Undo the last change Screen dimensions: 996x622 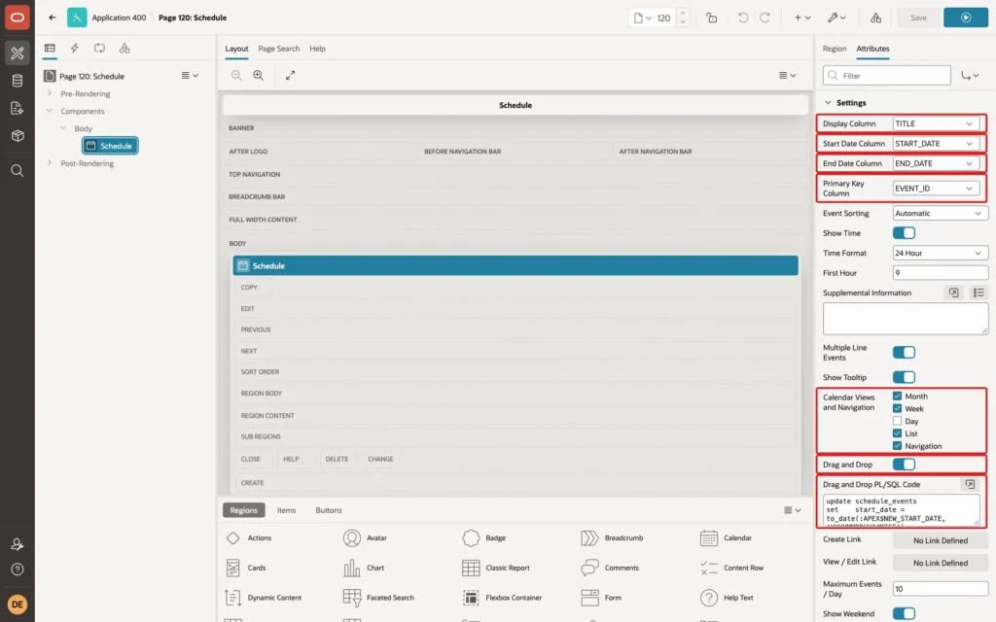point(742,17)
